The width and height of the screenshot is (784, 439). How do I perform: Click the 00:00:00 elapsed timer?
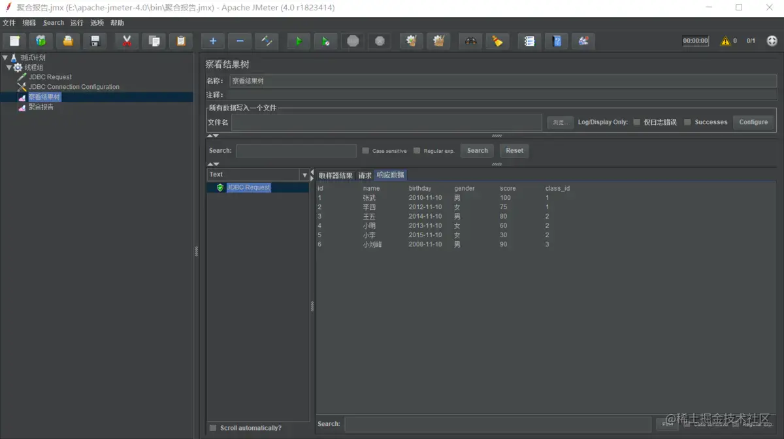point(696,41)
